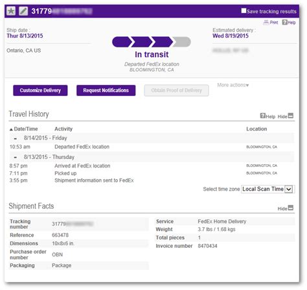Viewport: 307px width, 290px height.
Task: Open the top Help link
Action: coord(291,23)
